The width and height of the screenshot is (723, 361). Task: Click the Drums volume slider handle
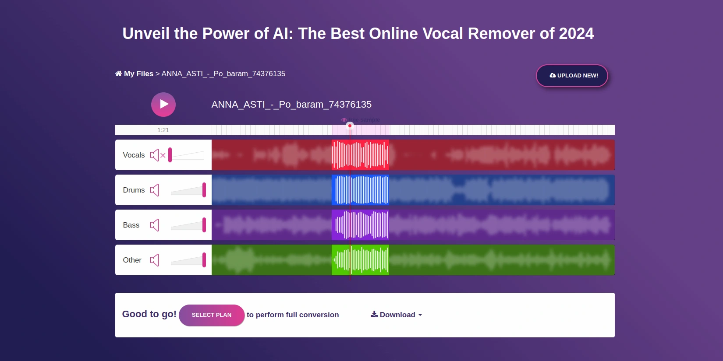tap(204, 190)
